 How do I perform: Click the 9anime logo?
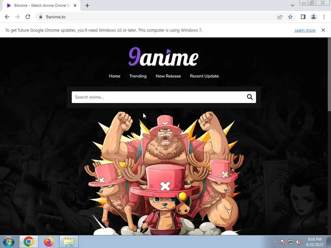(164, 57)
